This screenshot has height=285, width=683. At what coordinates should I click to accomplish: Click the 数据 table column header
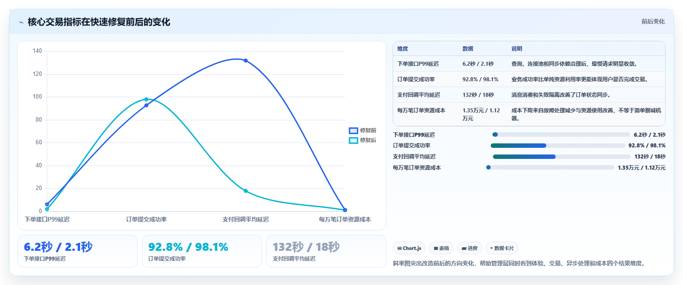[x=468, y=49]
